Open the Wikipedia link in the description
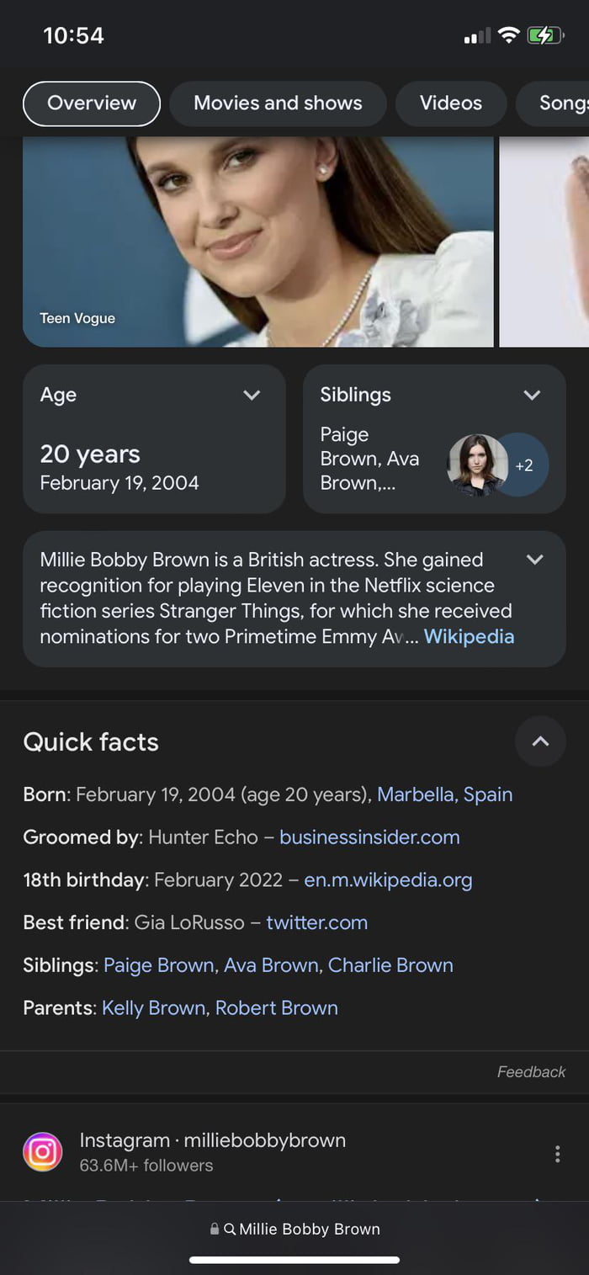 tap(469, 636)
